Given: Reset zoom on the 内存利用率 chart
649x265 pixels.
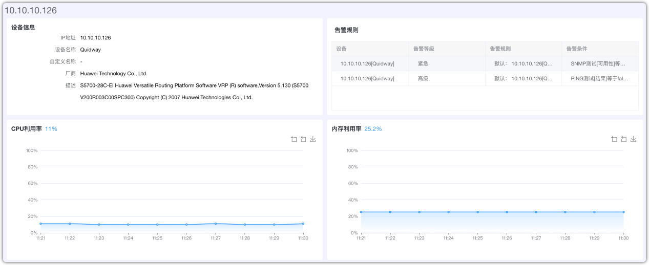Looking at the screenshot, I should pos(623,139).
